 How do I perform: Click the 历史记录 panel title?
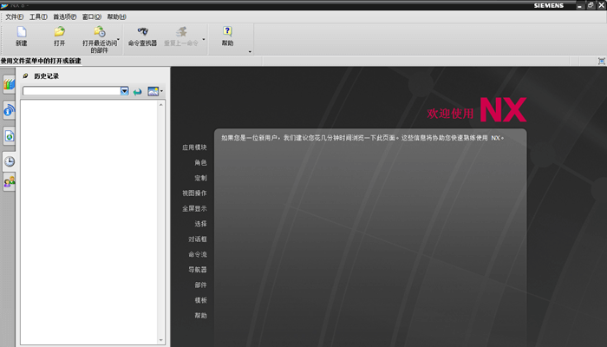[x=47, y=76]
